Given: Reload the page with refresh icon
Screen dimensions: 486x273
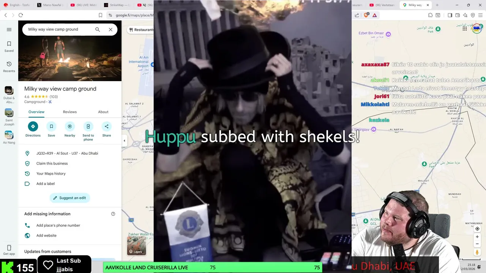Looking at the screenshot, I should [x=21, y=15].
